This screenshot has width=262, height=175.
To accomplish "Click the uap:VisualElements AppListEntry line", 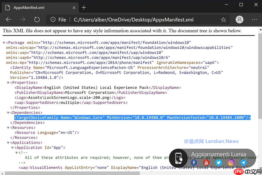I will [133, 167].
